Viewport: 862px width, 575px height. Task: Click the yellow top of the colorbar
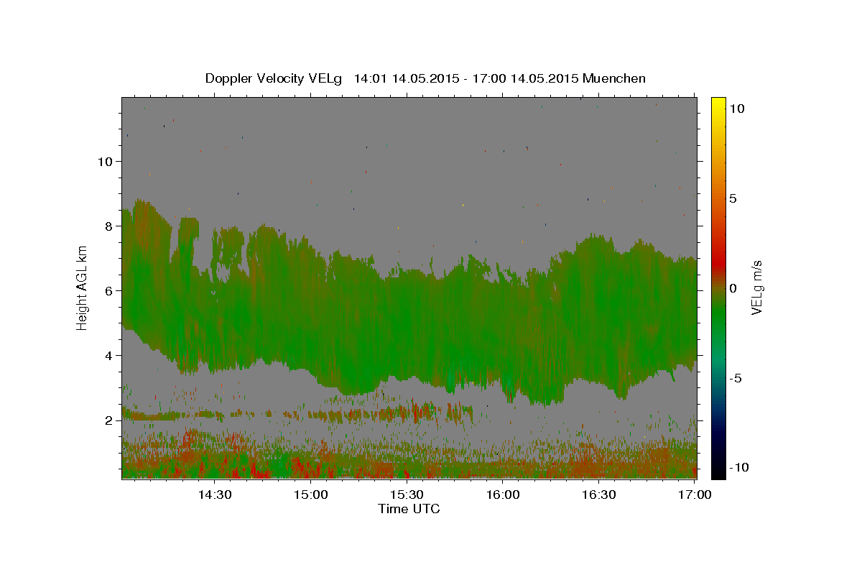coord(718,104)
